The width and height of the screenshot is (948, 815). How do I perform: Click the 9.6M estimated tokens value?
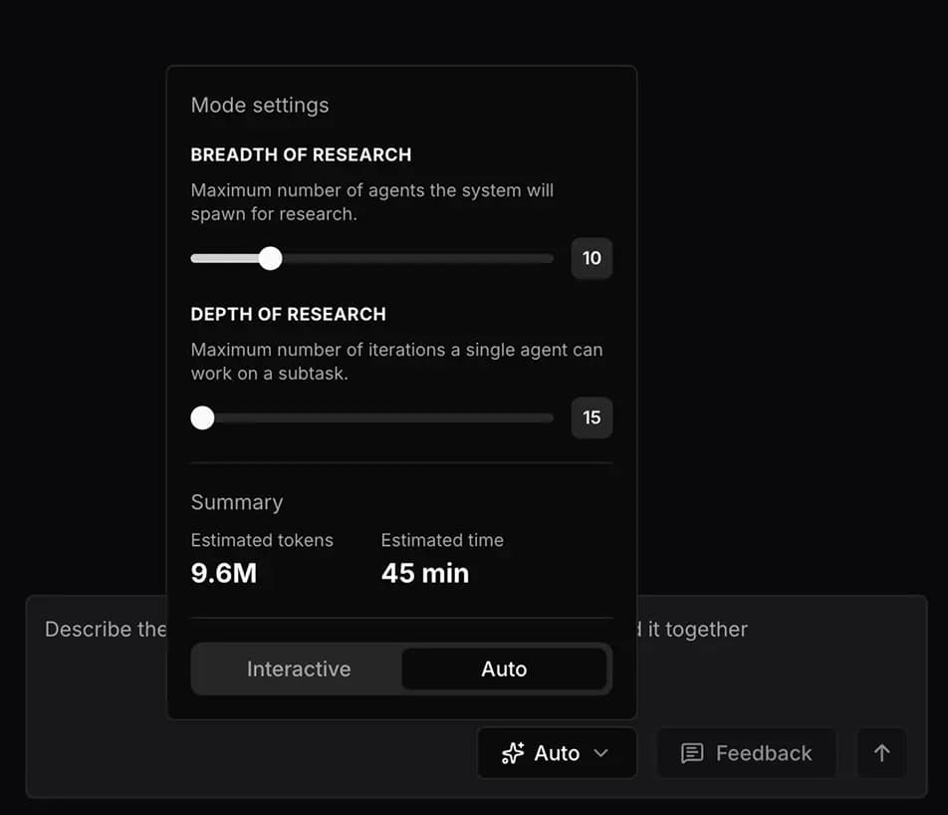point(224,573)
